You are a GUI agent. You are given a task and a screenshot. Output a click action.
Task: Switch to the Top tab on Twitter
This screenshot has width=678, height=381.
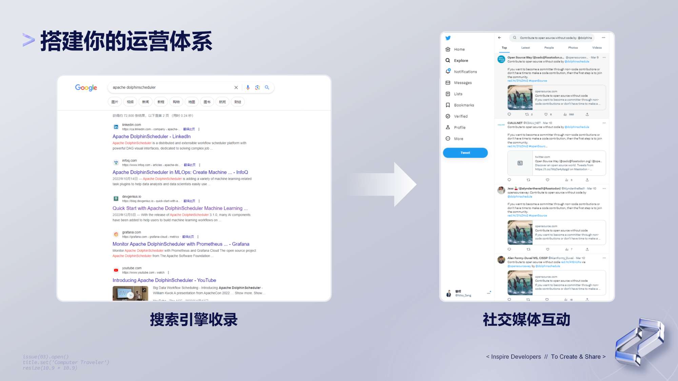pyautogui.click(x=504, y=48)
